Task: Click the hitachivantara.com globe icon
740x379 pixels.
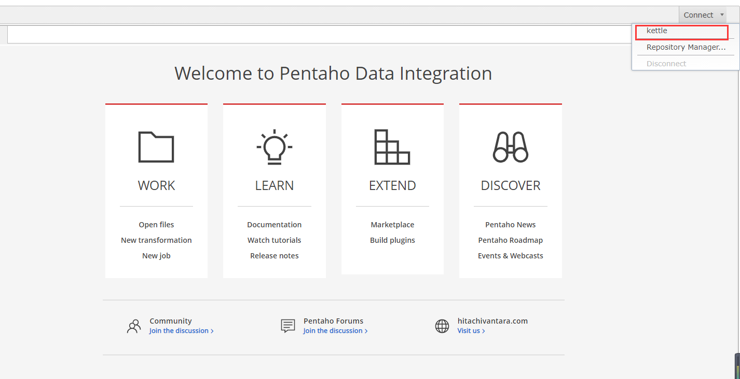Action: point(442,326)
